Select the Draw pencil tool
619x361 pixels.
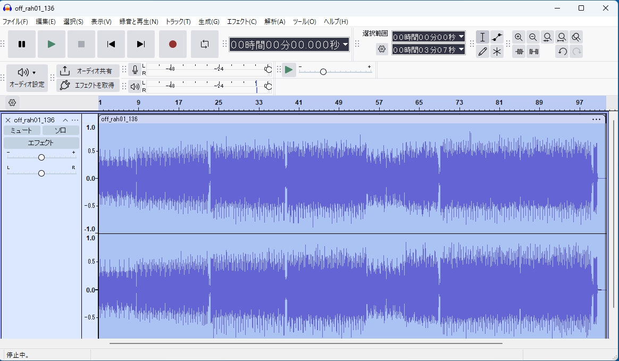[482, 52]
